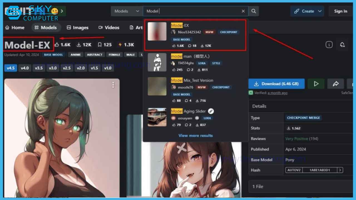Select the ANIME tag
The height and width of the screenshot is (200, 356).
[75, 55]
